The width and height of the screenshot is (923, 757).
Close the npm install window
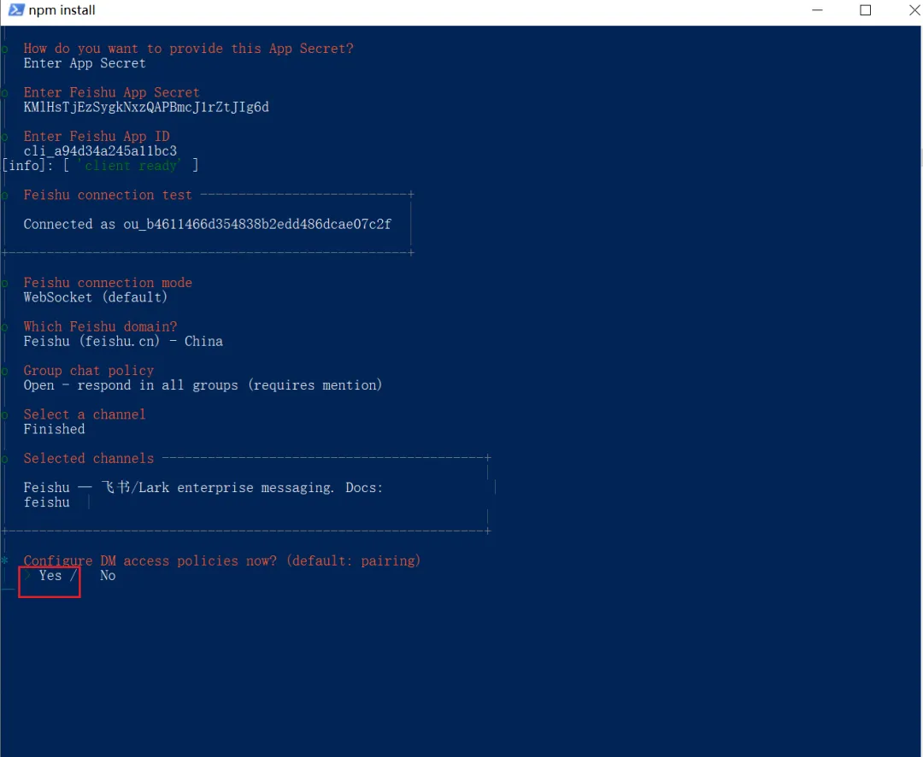pyautogui.click(x=914, y=10)
